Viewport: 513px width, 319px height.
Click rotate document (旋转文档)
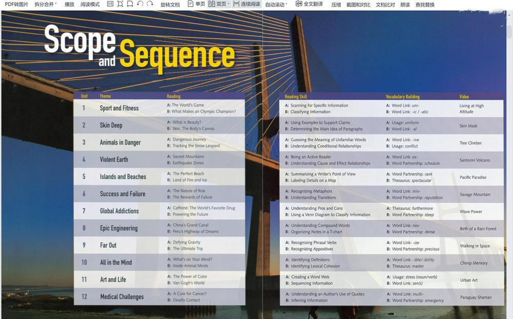click(170, 4)
